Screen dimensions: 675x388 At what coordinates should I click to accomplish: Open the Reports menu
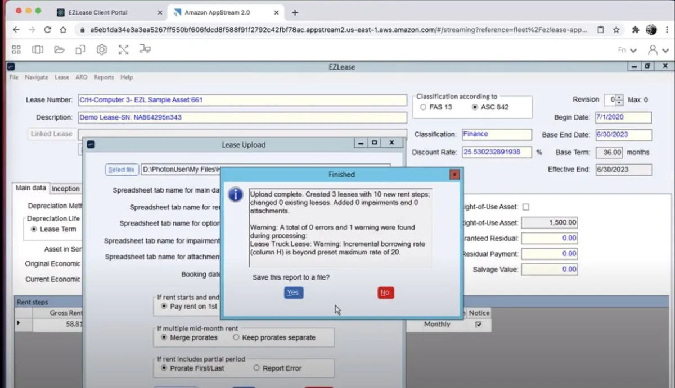click(x=104, y=77)
